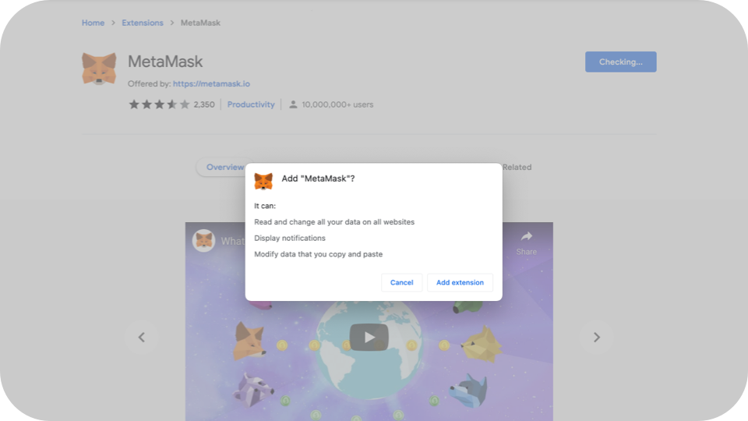Viewport: 748px width, 421px height.
Task: Click the MetaMask breadcrumb text
Action: click(200, 23)
